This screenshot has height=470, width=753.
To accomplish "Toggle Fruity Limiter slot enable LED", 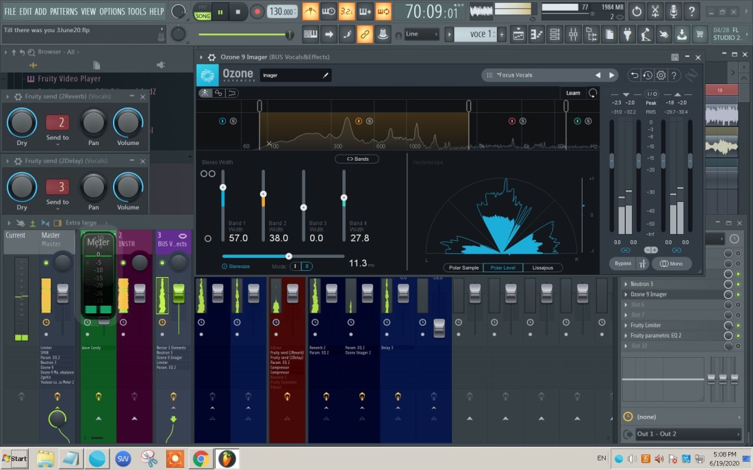I will tap(738, 326).
